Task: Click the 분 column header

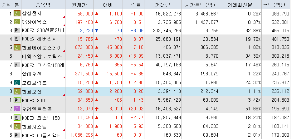Action: pos(17,5)
